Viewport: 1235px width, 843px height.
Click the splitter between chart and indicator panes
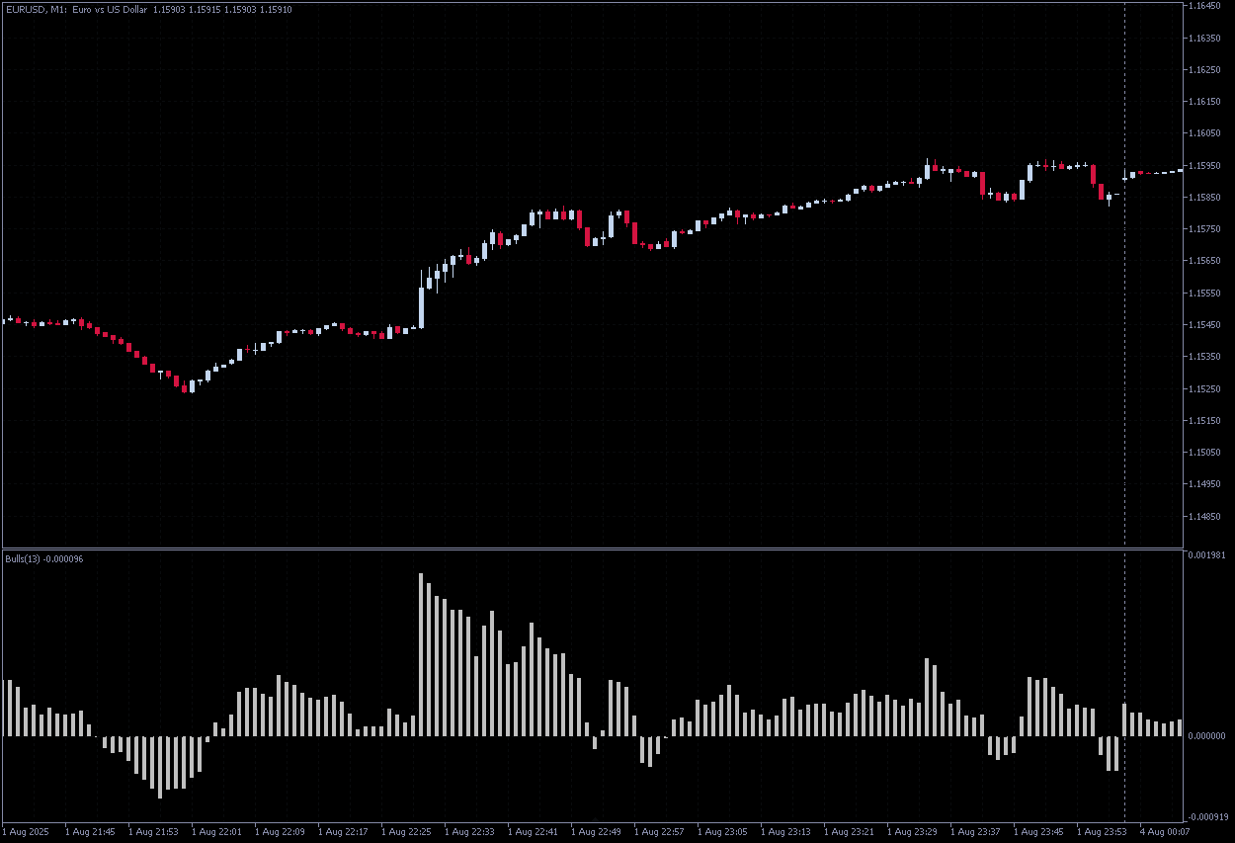pos(593,548)
